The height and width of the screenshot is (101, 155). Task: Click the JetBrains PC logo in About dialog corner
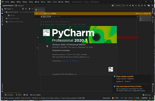coord(111,69)
